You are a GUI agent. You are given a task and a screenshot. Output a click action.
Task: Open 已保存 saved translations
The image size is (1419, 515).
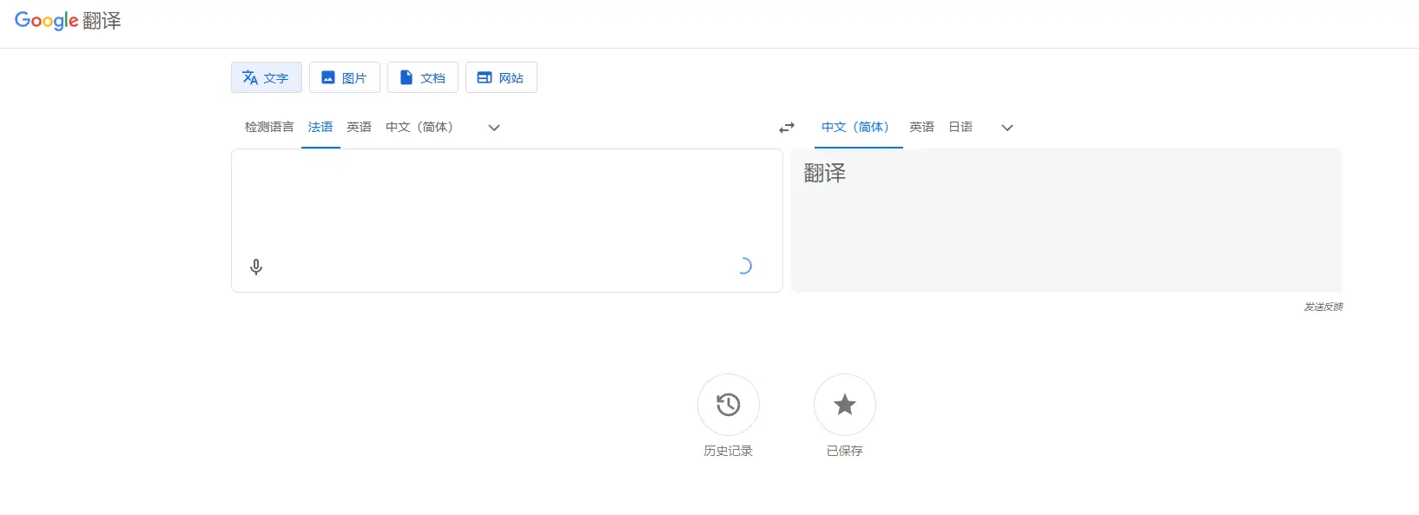(x=845, y=416)
